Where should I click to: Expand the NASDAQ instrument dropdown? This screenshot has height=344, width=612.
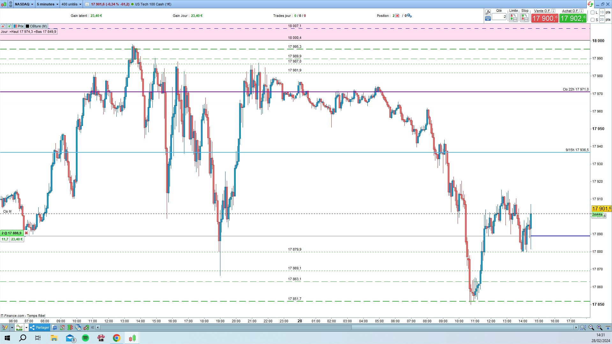pos(24,4)
